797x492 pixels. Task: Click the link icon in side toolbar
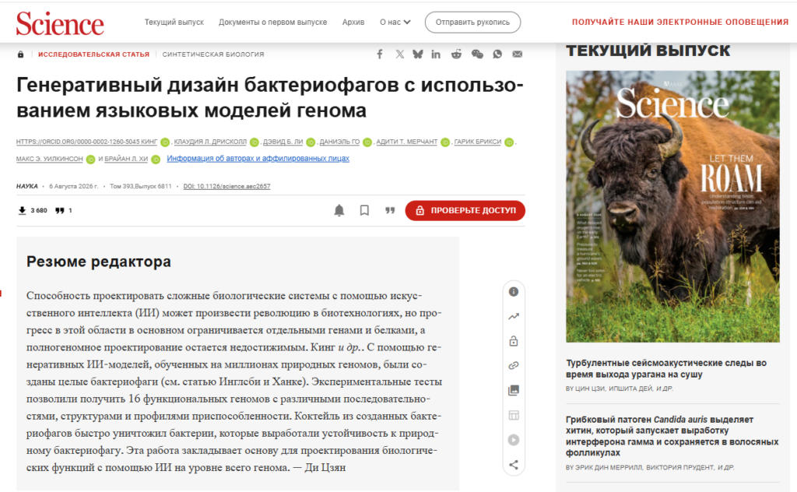(514, 365)
